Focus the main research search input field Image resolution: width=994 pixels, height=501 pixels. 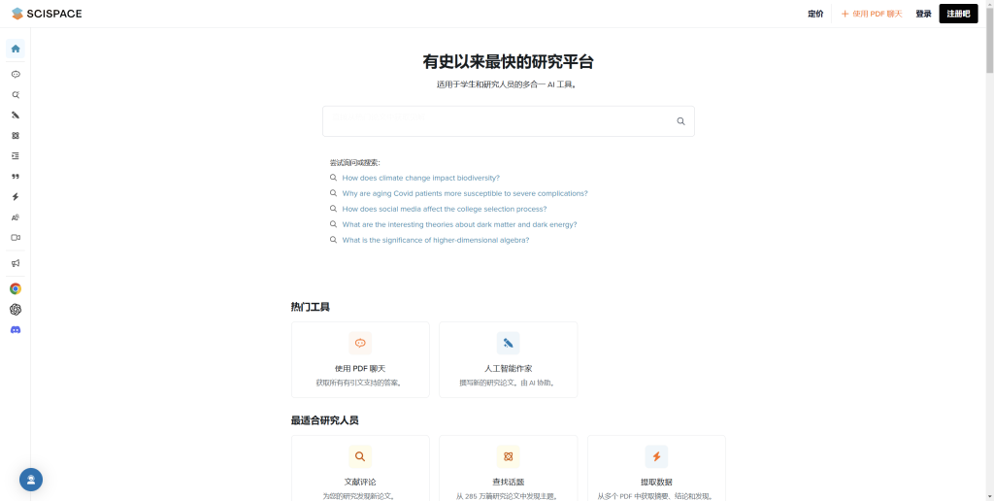pyautogui.click(x=509, y=121)
